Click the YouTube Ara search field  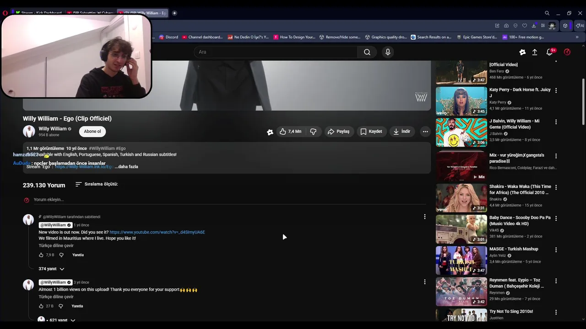pyautogui.click(x=276, y=52)
